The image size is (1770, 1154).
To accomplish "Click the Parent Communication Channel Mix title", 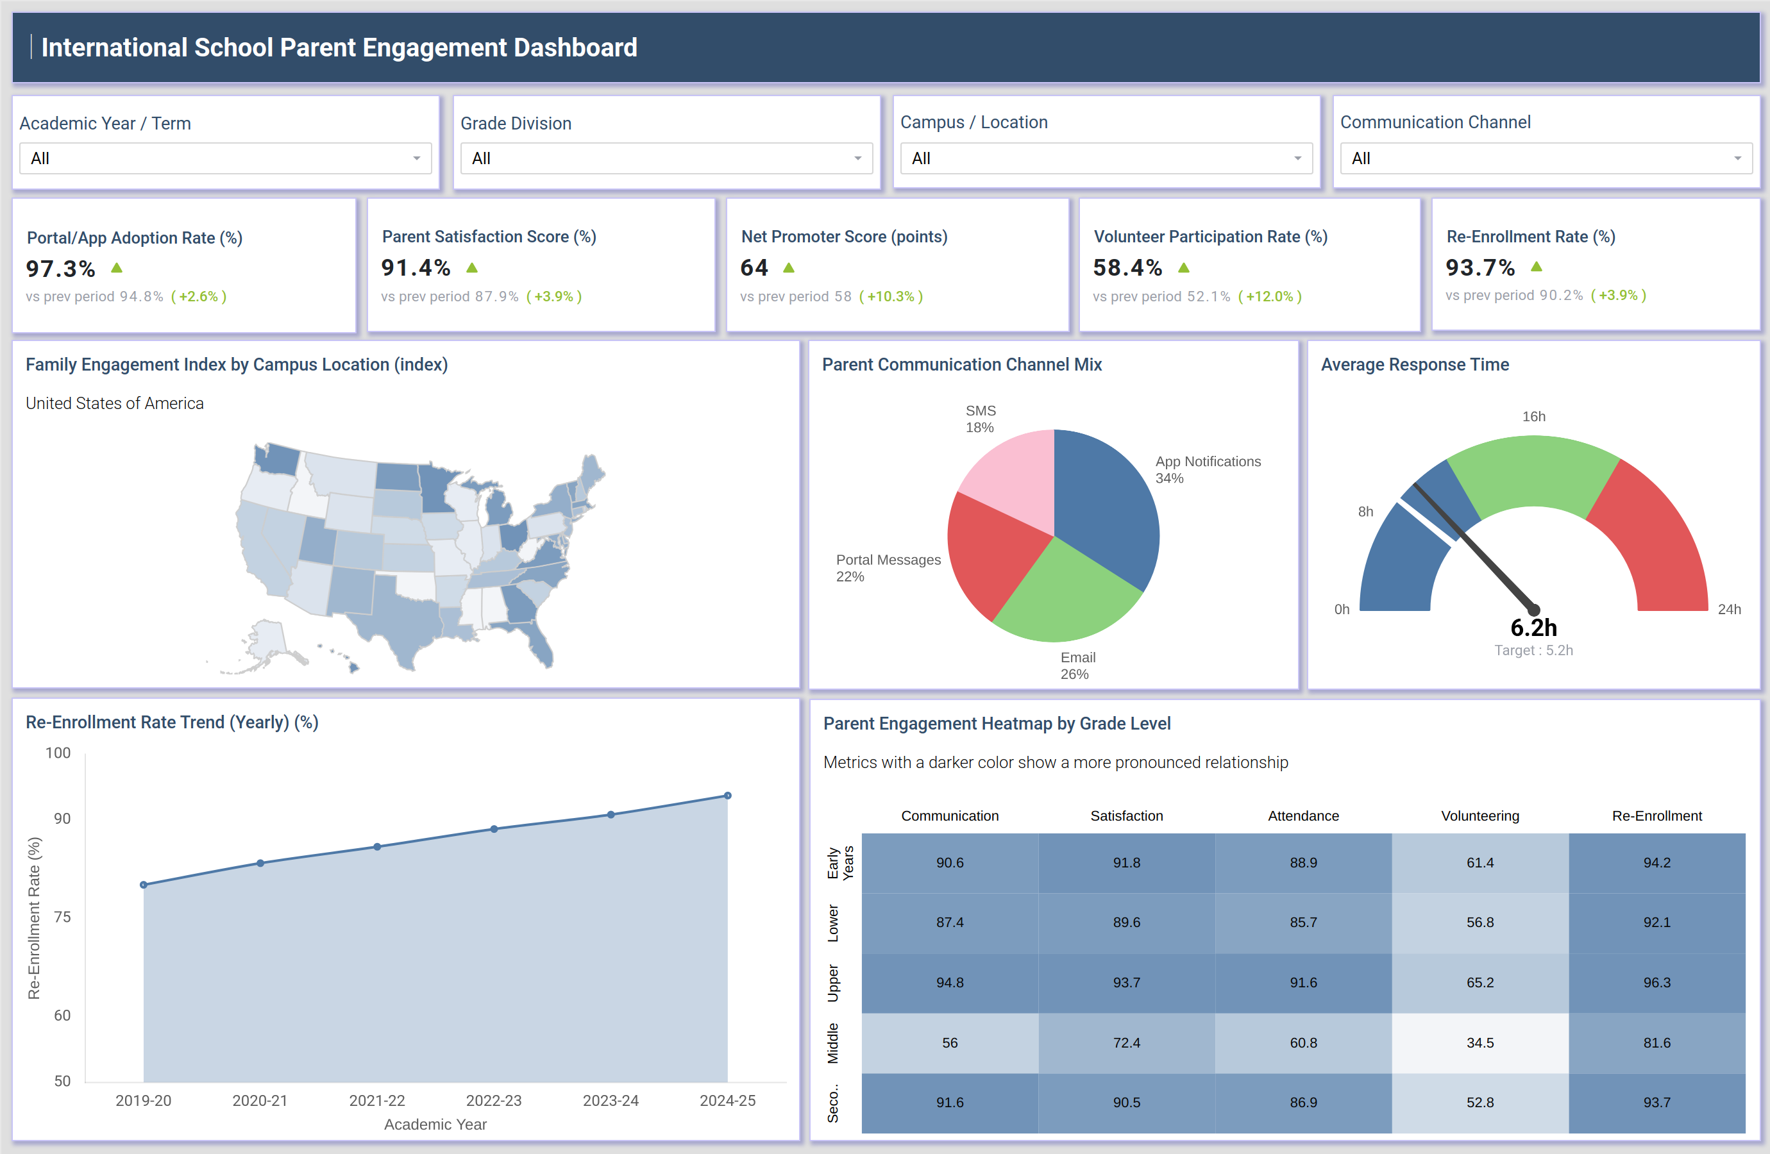I will [x=961, y=364].
